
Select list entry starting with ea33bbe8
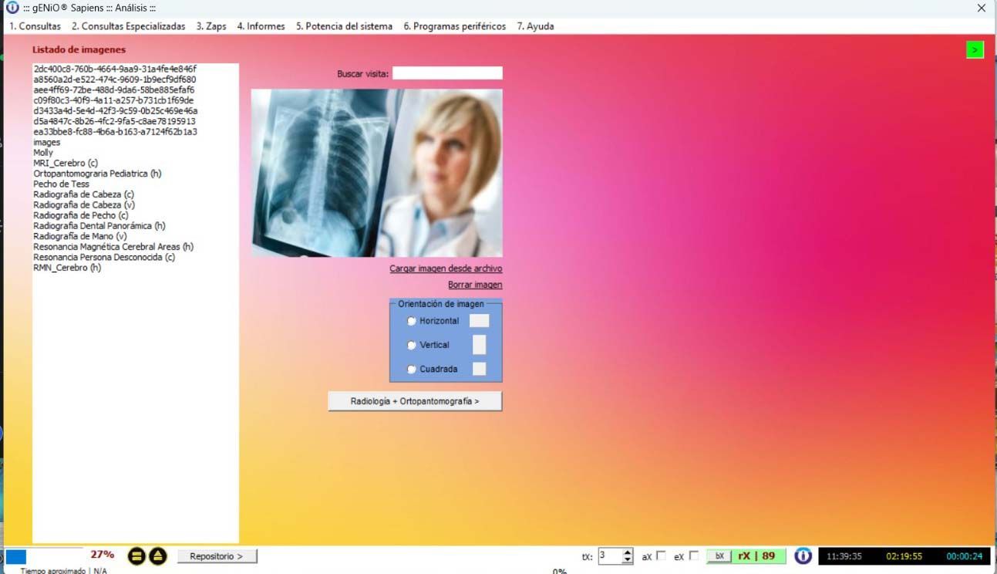116,132
